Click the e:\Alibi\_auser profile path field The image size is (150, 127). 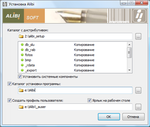tap(75, 107)
